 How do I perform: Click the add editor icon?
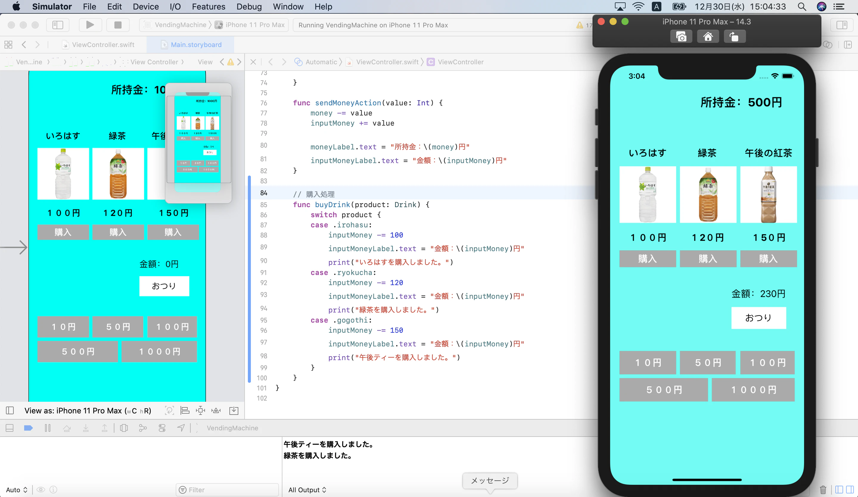tap(848, 45)
